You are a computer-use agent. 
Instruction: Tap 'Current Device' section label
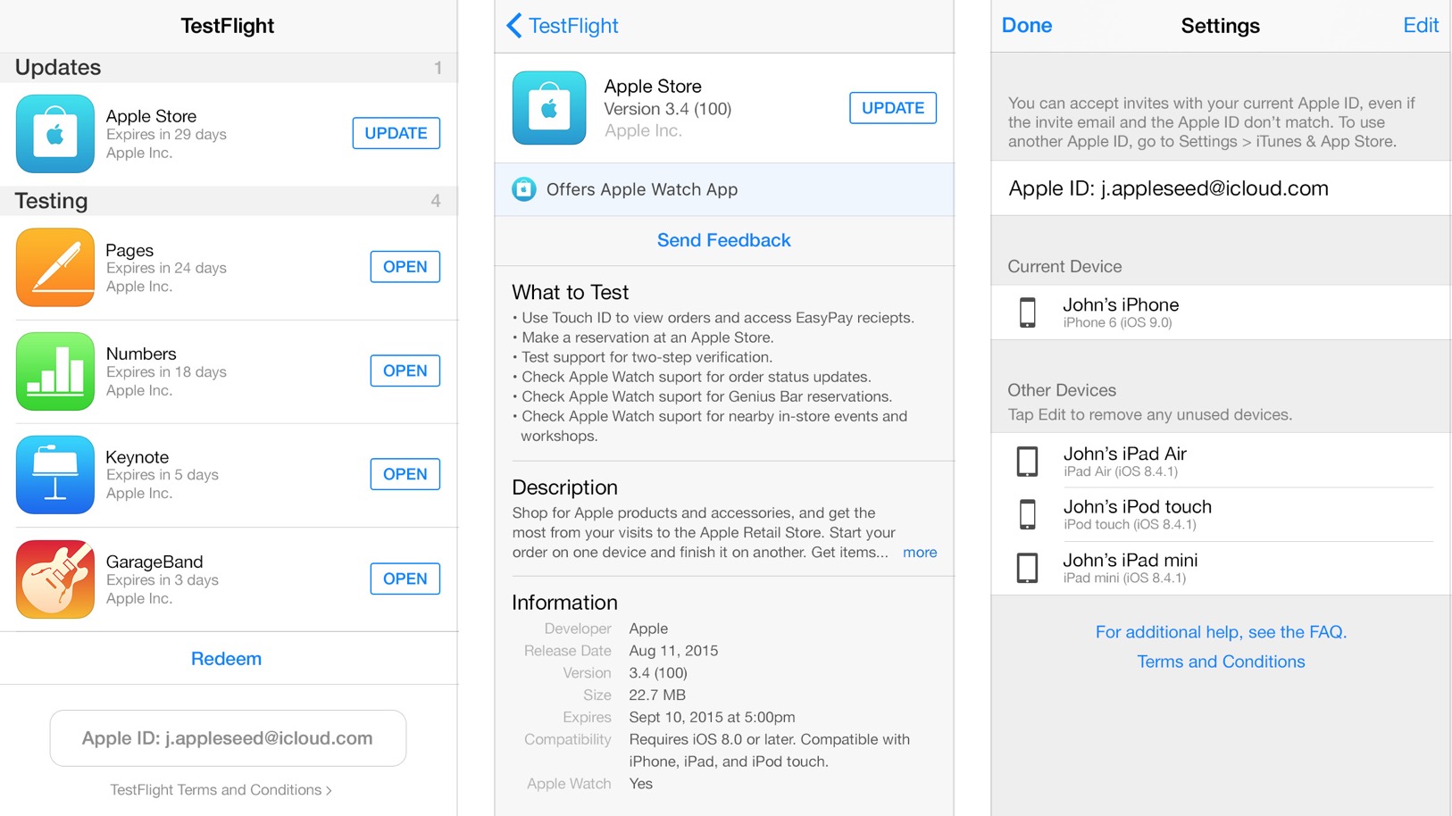pyautogui.click(x=1064, y=267)
